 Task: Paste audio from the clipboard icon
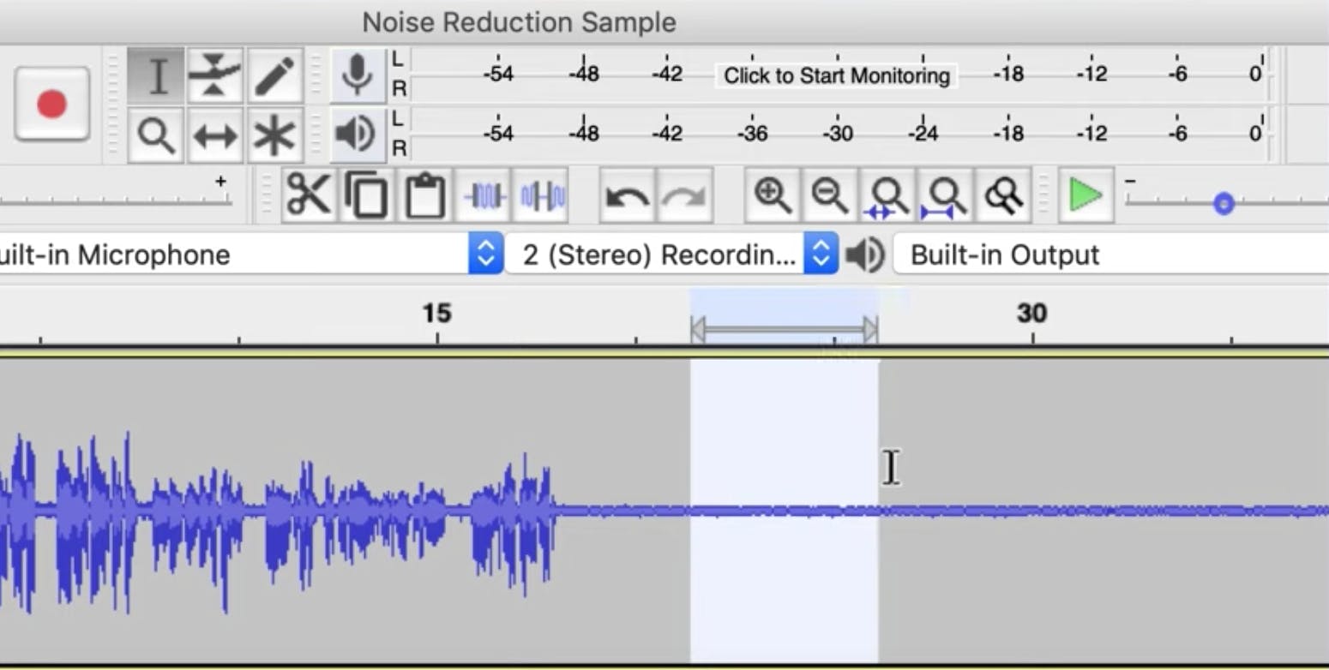click(424, 195)
